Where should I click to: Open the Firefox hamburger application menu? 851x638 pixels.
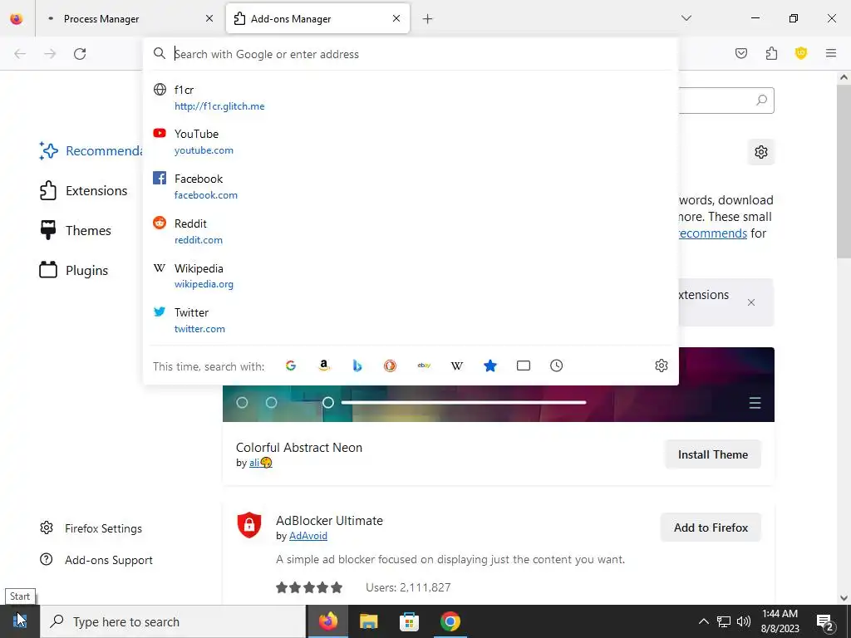pyautogui.click(x=831, y=53)
